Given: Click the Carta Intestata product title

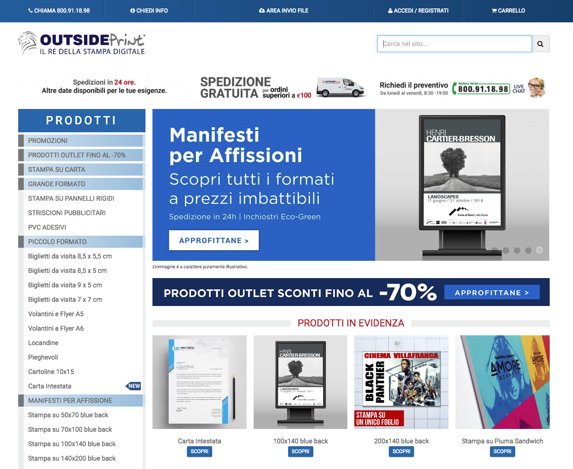Looking at the screenshot, I should (x=200, y=441).
